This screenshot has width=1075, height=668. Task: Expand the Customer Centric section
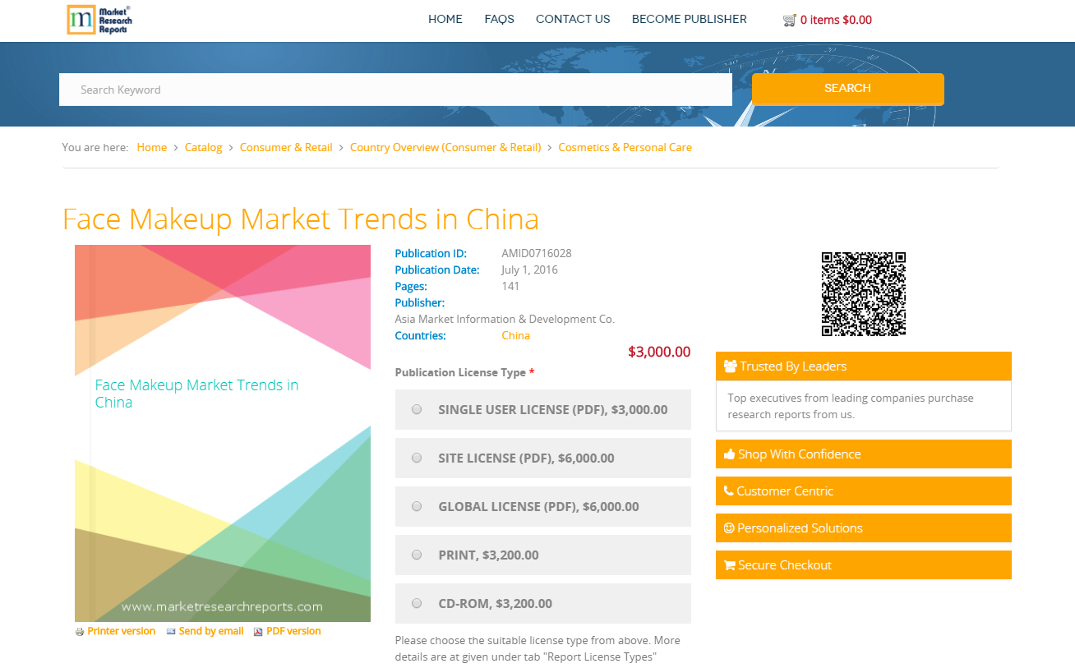pyautogui.click(x=864, y=491)
